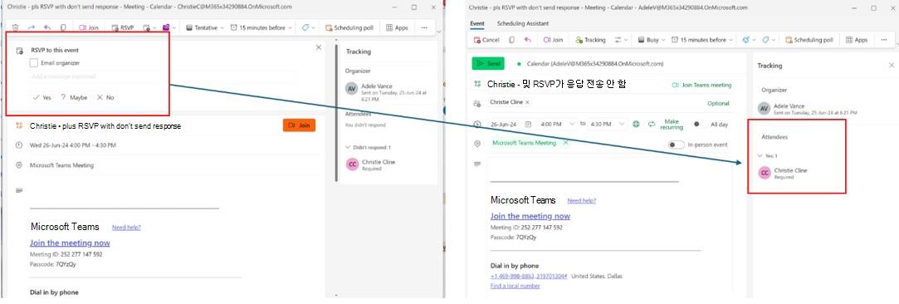
Task: Click Cancel in Adele's toolbar
Action: tap(486, 40)
